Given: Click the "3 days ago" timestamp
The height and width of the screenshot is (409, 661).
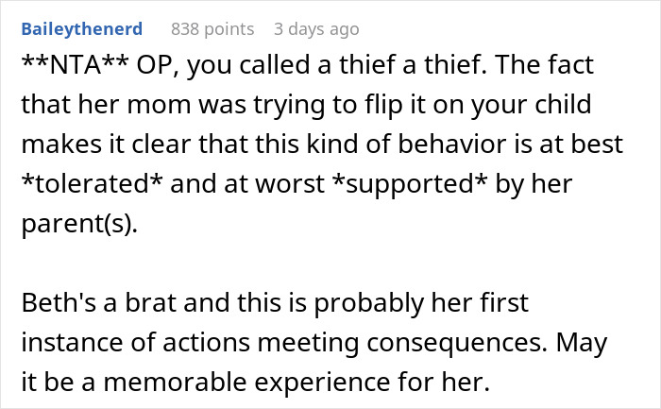Looking at the screenshot, I should click(x=316, y=29).
